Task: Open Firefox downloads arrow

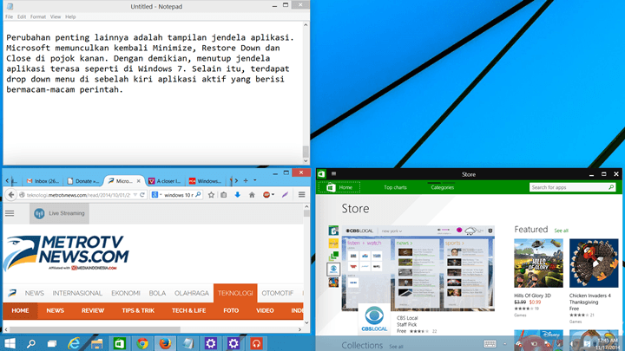Action: [x=237, y=195]
